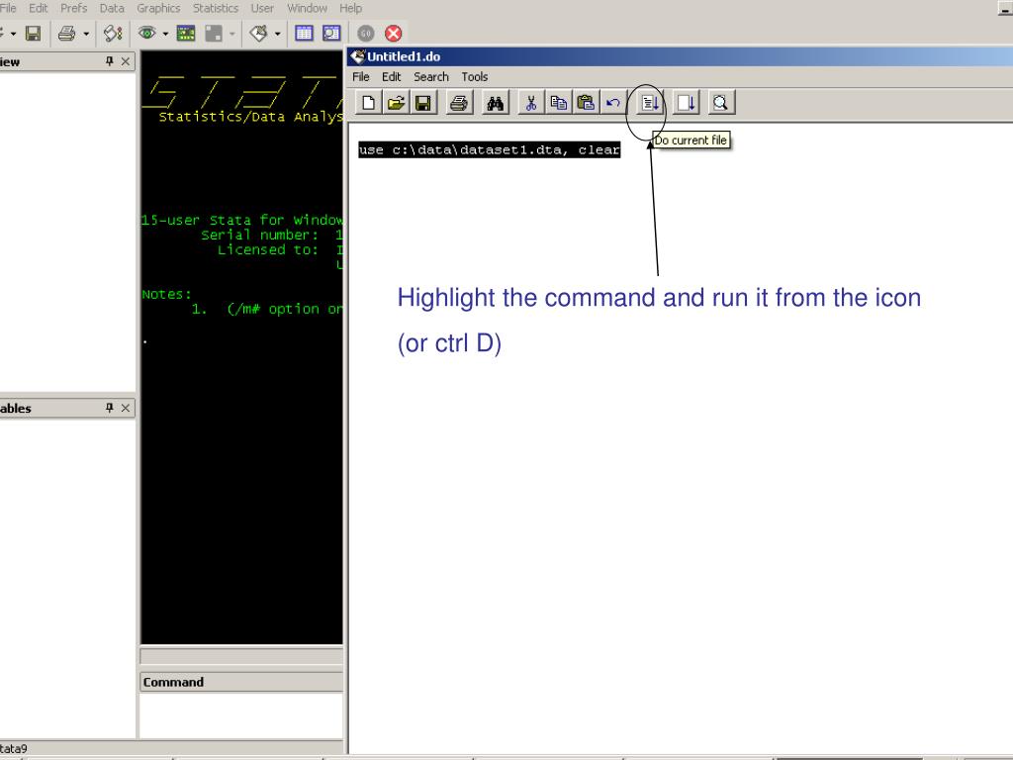Screen dimensions: 1013x760
Task: Click the Command panel header
Action: pyautogui.click(x=241, y=682)
